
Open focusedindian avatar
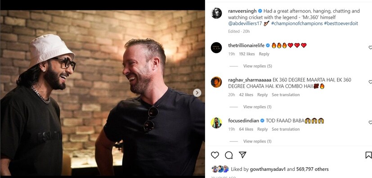click(216, 123)
